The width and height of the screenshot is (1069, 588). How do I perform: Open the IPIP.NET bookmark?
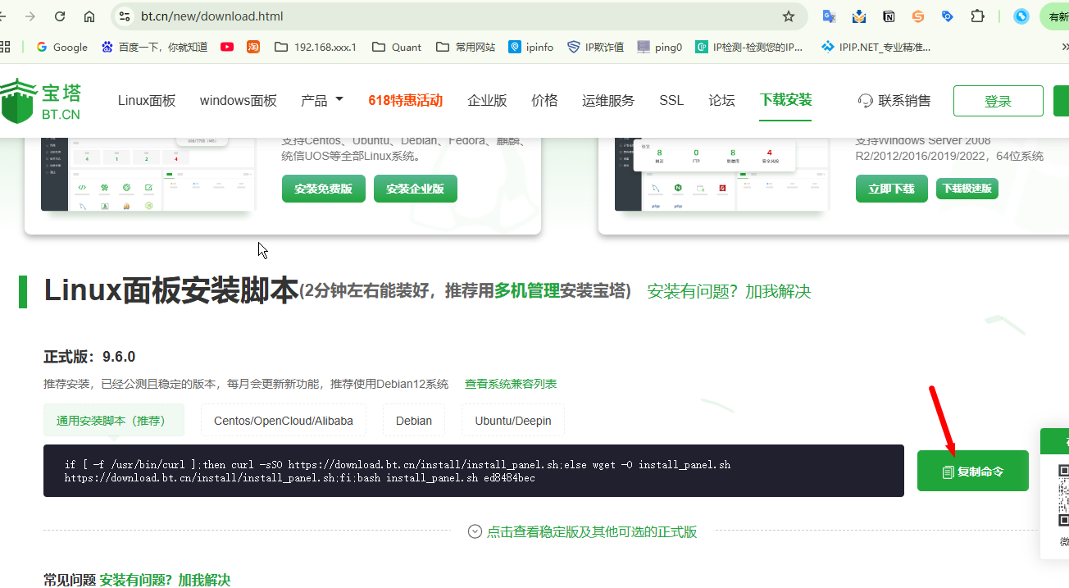(876, 47)
